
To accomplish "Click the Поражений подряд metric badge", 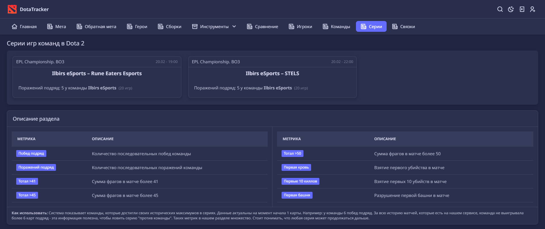I will tap(36, 167).
